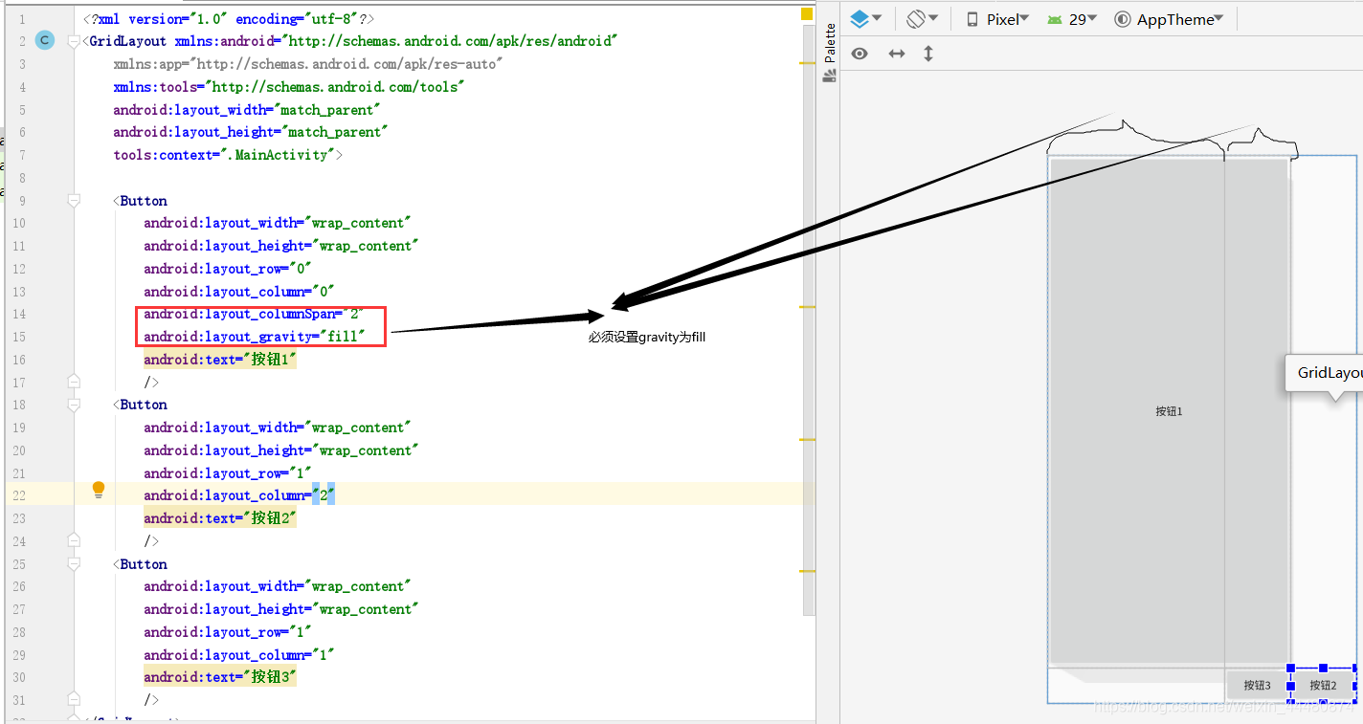Click the fold end marker on line 31

coord(74,699)
